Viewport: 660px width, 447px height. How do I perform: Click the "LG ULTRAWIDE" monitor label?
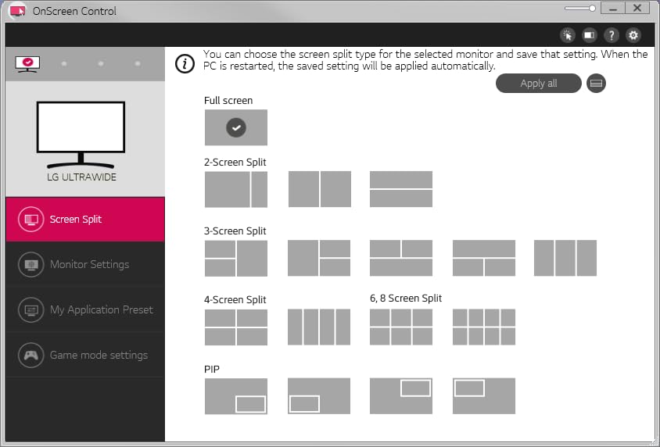[81, 177]
